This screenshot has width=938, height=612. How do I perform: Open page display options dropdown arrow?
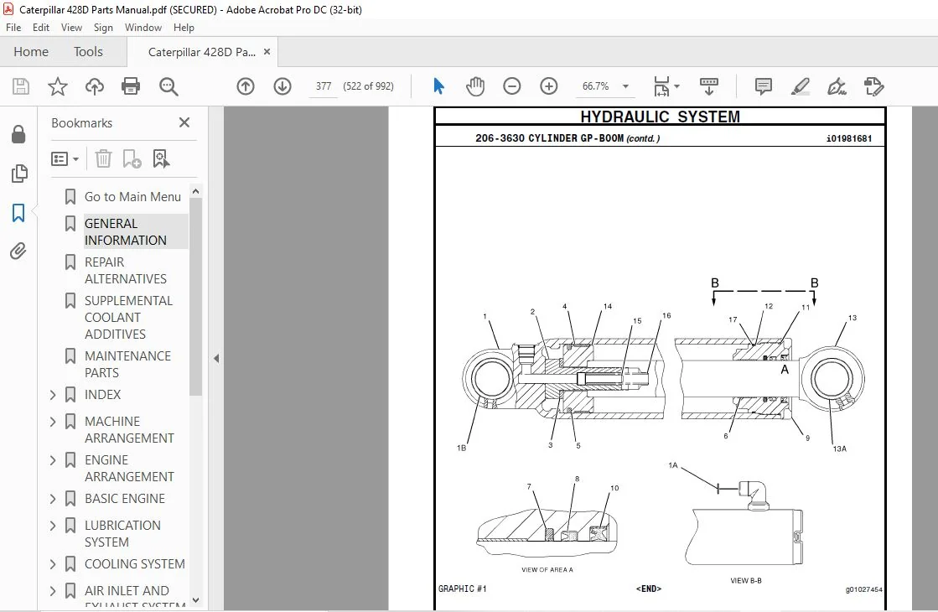pos(676,86)
